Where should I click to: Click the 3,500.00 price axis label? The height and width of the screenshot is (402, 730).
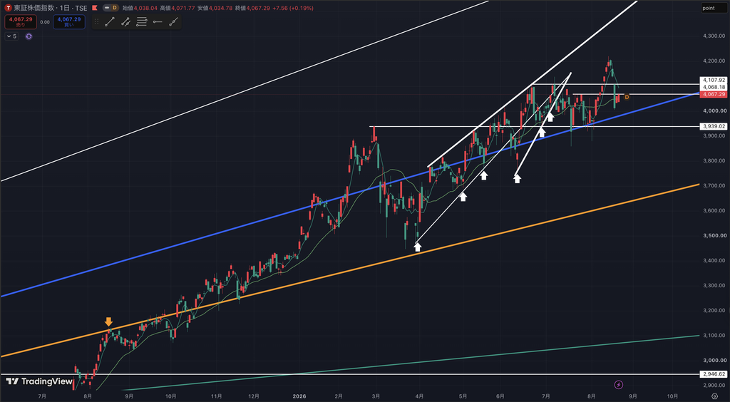[714, 235]
